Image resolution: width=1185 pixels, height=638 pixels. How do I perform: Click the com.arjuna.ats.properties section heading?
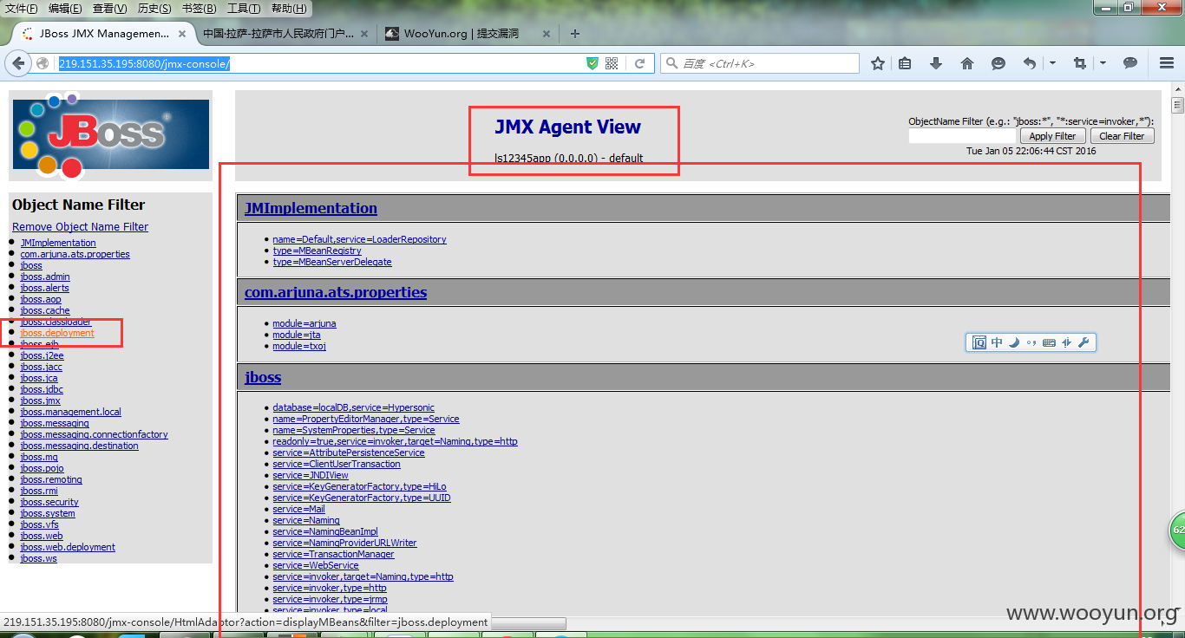pyautogui.click(x=336, y=292)
